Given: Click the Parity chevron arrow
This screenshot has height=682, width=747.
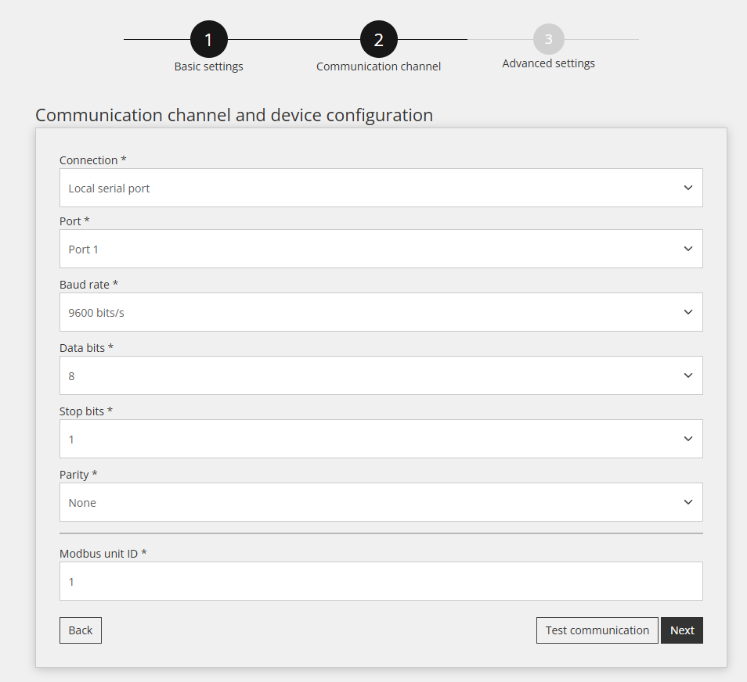Looking at the screenshot, I should (688, 501).
